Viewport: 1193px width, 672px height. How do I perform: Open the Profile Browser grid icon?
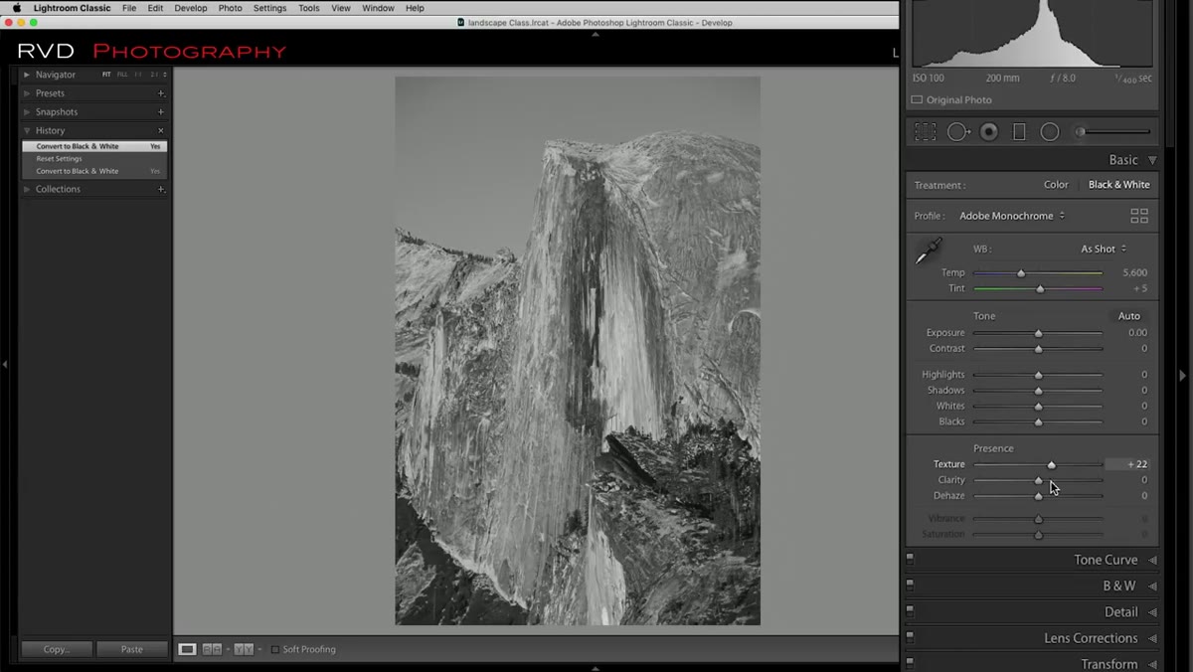click(x=1139, y=216)
